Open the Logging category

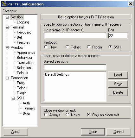pos(23,22)
